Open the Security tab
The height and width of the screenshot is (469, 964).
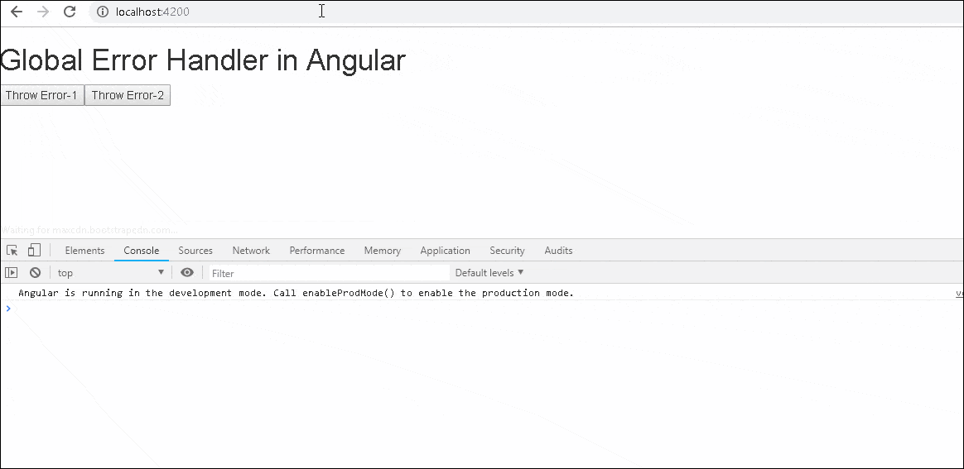coord(507,251)
